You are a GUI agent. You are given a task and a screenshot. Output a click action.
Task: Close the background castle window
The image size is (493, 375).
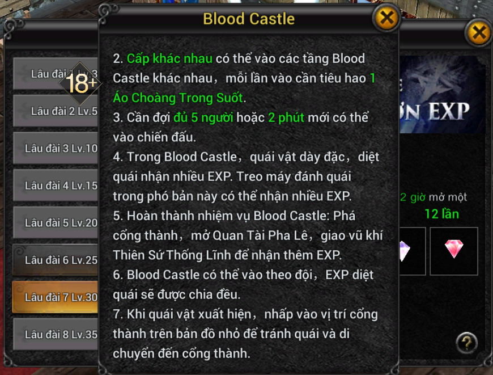click(478, 32)
